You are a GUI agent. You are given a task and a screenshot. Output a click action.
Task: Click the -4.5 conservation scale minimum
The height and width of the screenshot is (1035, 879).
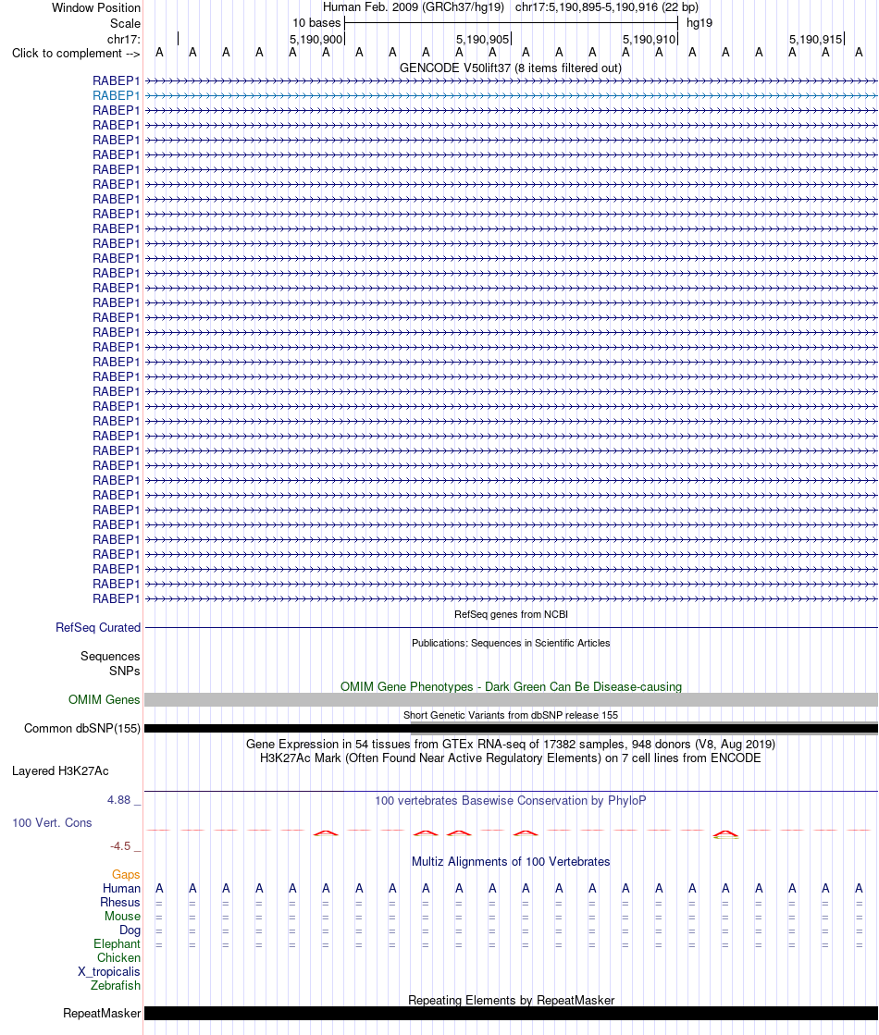[x=120, y=846]
